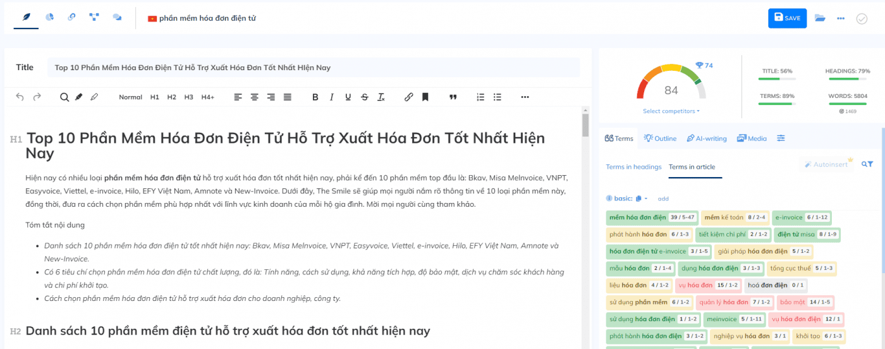Create a bulleted list
The image size is (885, 349).
(x=497, y=97)
